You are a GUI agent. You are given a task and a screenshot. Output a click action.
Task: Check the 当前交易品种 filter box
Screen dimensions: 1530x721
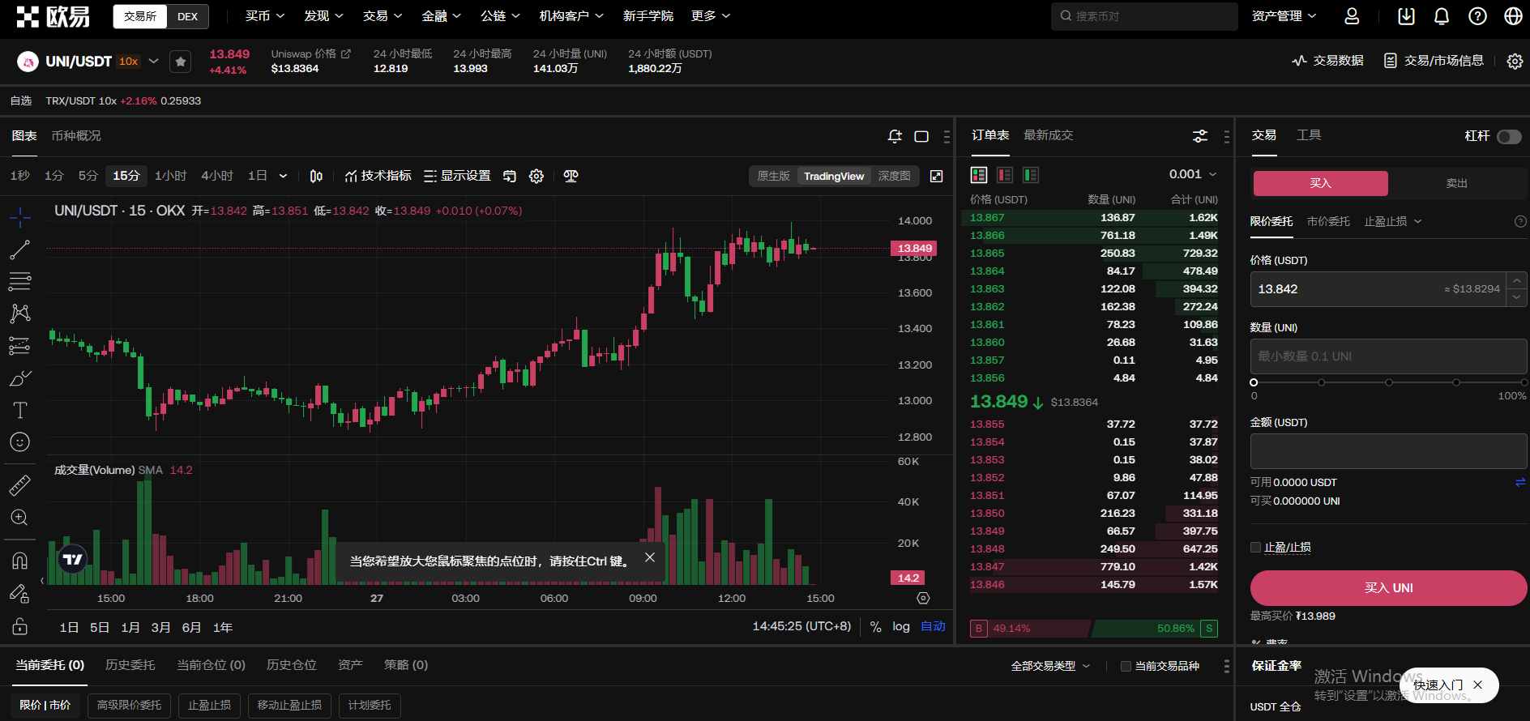point(1126,666)
